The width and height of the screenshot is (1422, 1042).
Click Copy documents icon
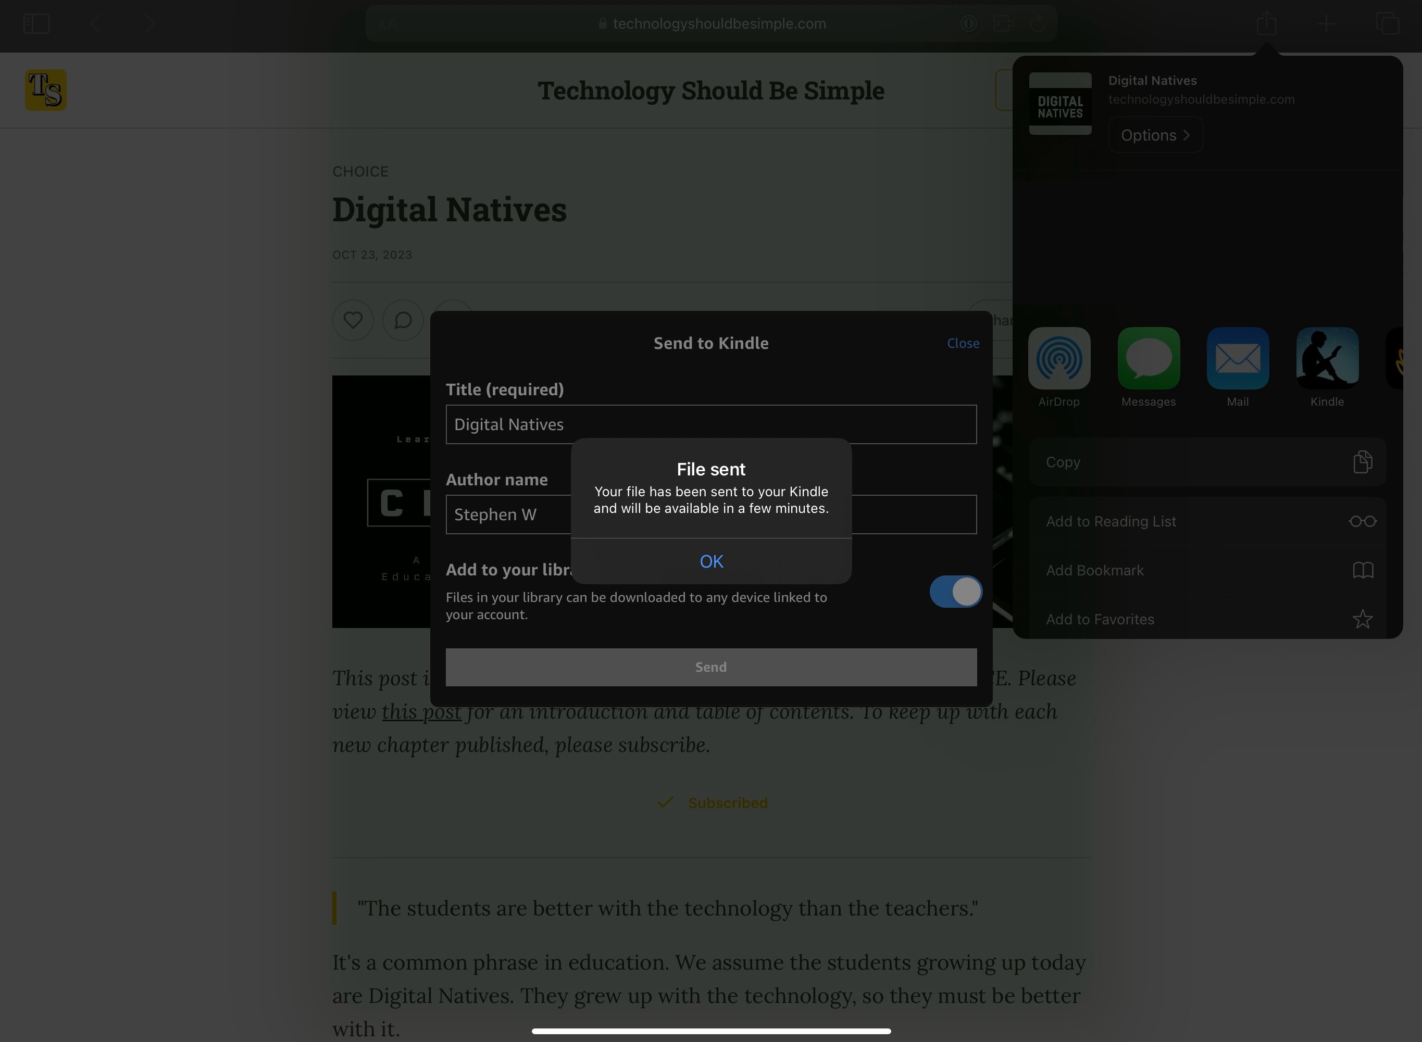[x=1362, y=462]
